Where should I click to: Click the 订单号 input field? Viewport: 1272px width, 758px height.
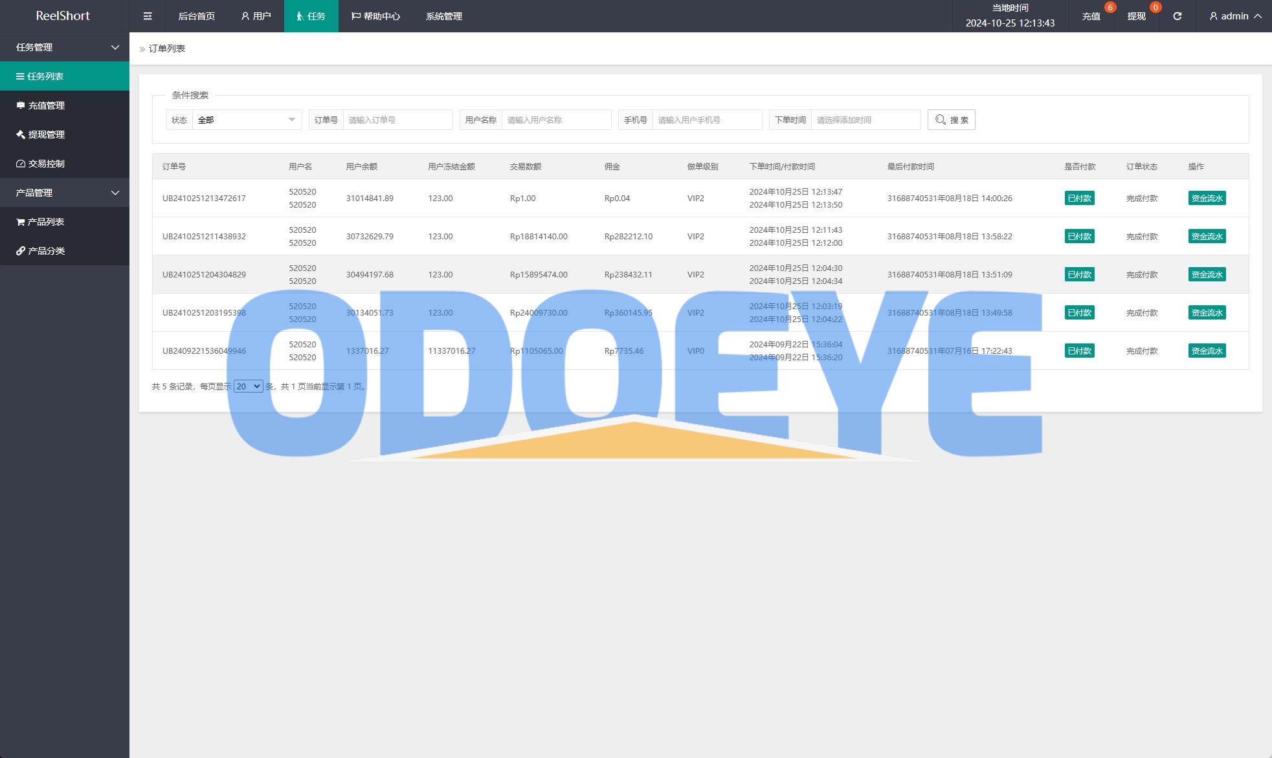pos(398,119)
